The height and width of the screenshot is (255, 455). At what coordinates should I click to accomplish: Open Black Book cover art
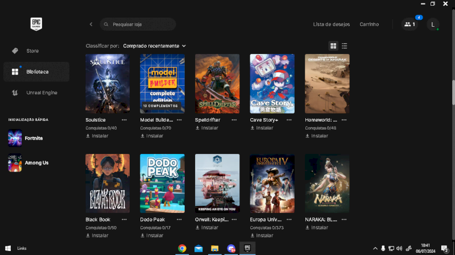(x=107, y=183)
